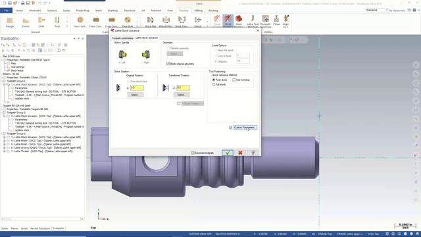Click the CView utility icon
The width and height of the screenshot is (421, 237).
click(276, 20)
